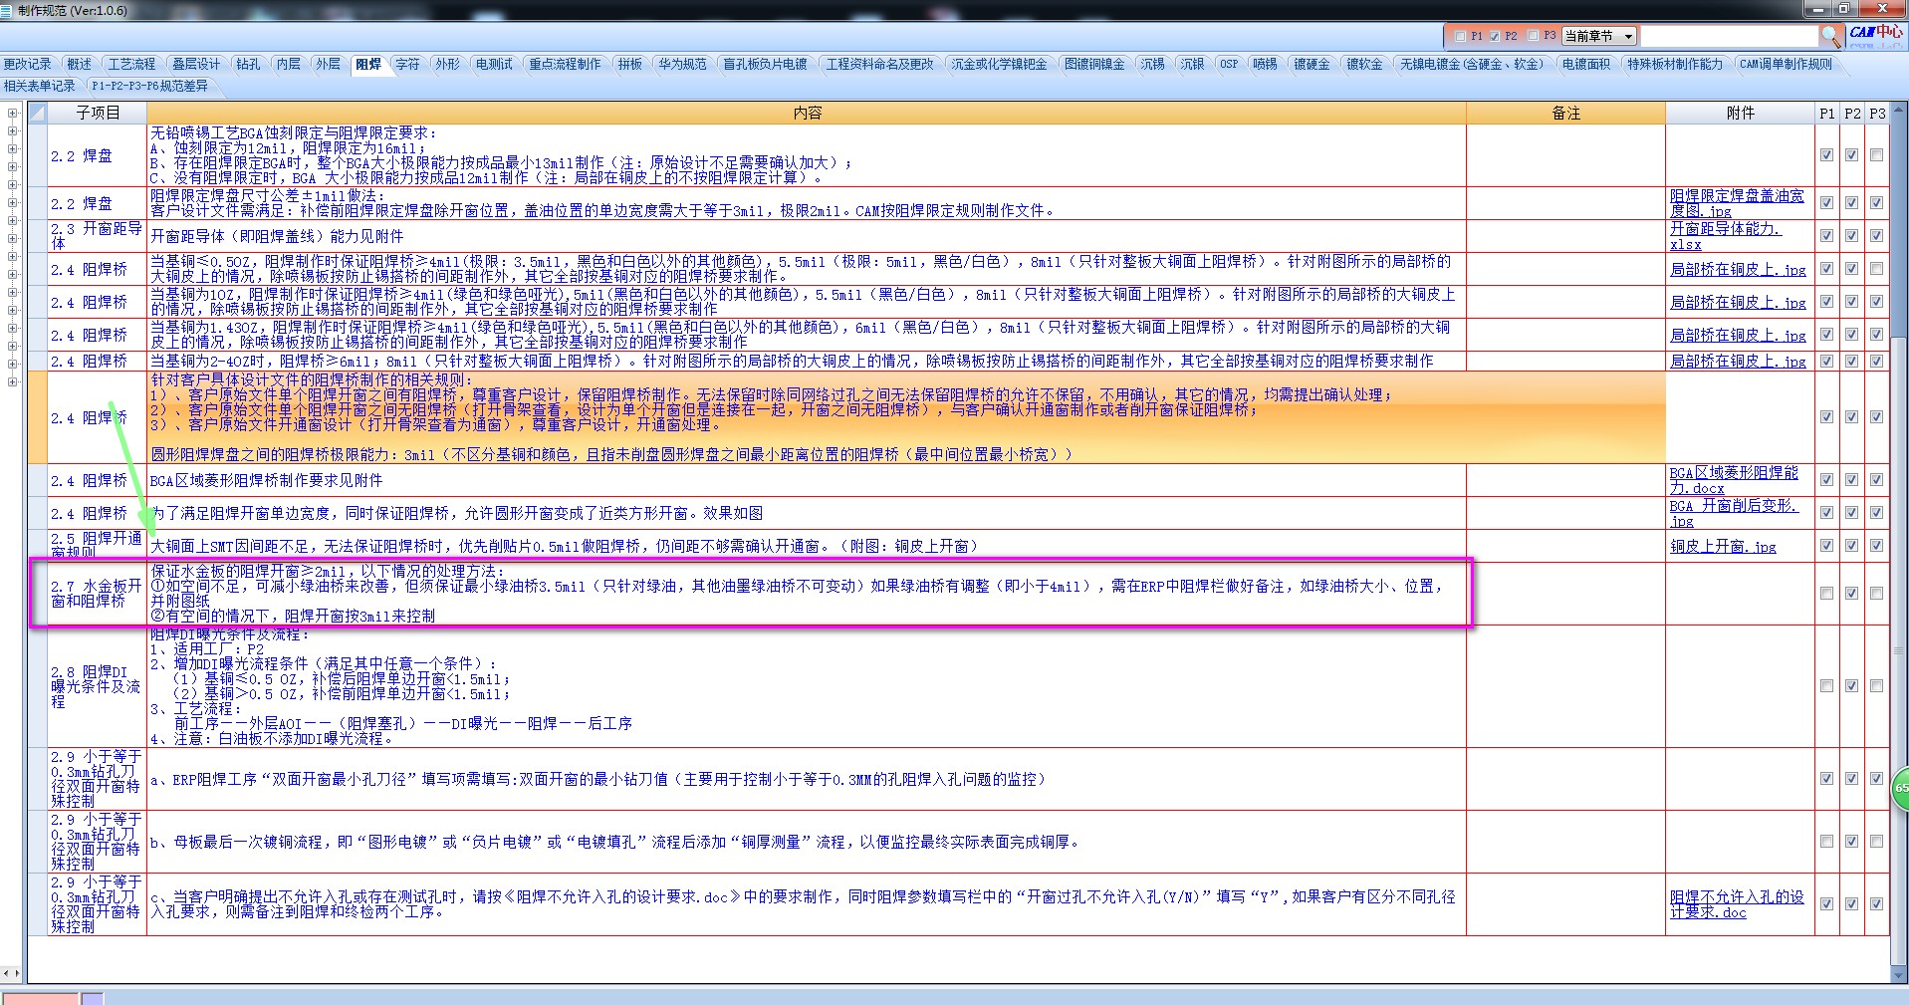Toggle P3 checkbox for the first 2.2 焊盘 row
This screenshot has height=1005, width=1909.
point(1876,155)
